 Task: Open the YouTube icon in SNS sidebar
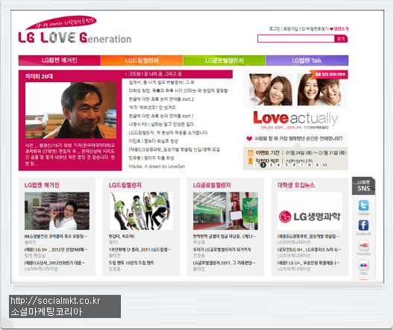[363, 245]
